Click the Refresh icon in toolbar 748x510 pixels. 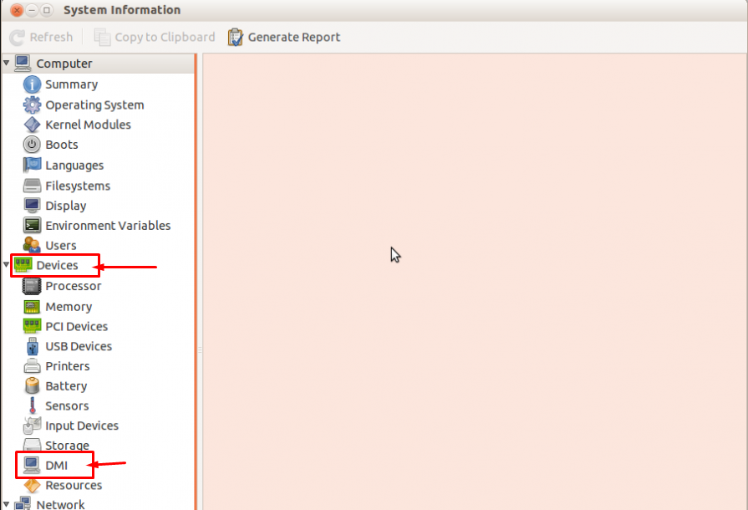pos(18,38)
